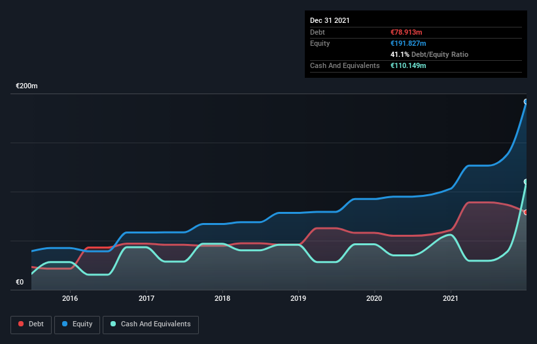This screenshot has height=344, width=537.
Task: Select the Cash endpoint marker on chart
Action: click(x=526, y=182)
